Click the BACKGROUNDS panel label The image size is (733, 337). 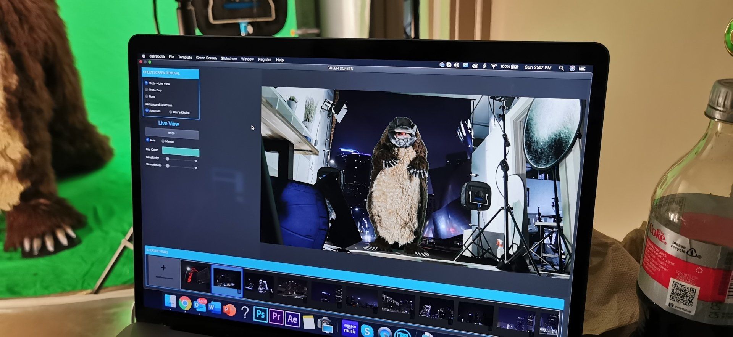[157, 251]
